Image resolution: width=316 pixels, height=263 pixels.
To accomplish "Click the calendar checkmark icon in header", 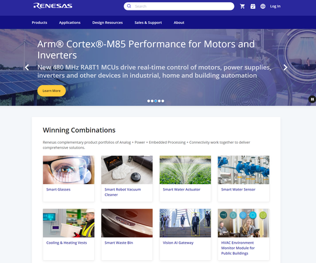I will tap(253, 6).
